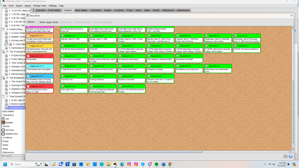
Task: Collapse chapter 16 The Breathless tree node
Action: click(4, 78)
